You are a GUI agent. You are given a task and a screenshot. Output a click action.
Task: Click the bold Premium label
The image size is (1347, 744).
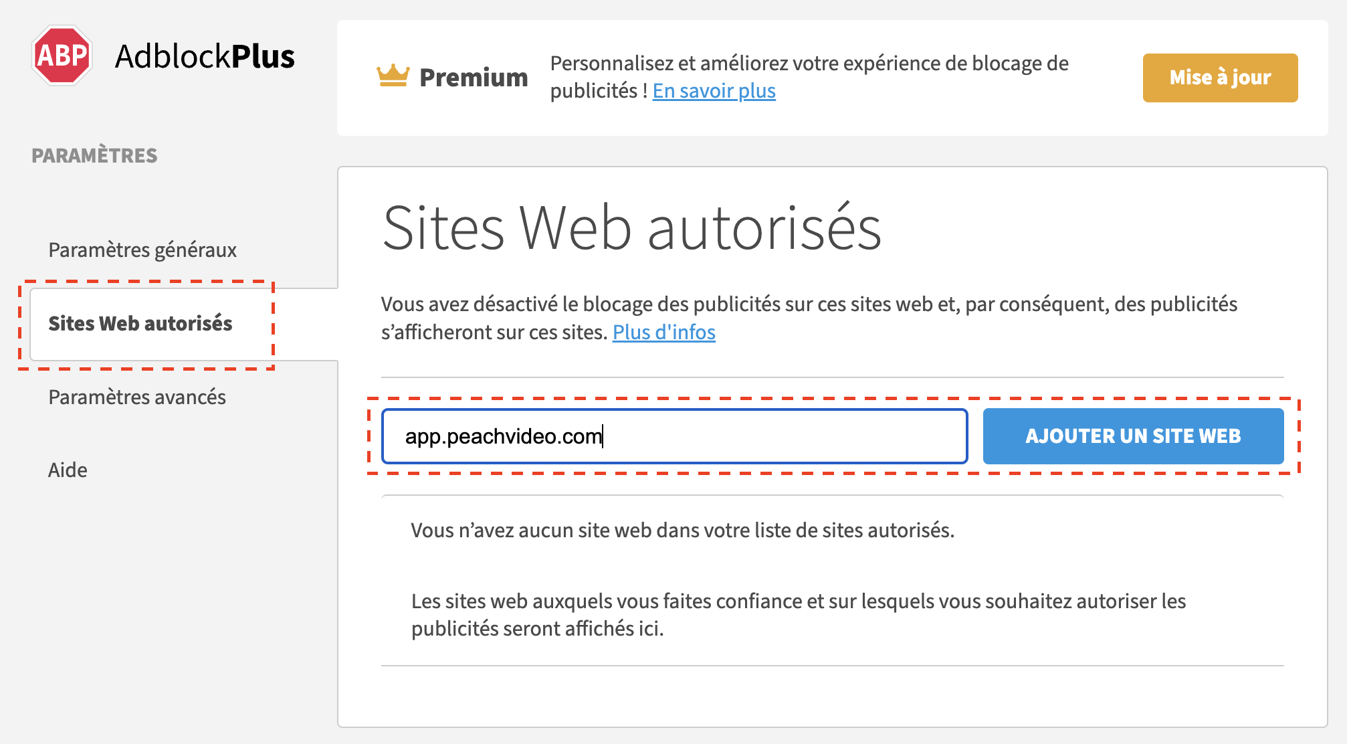point(474,78)
